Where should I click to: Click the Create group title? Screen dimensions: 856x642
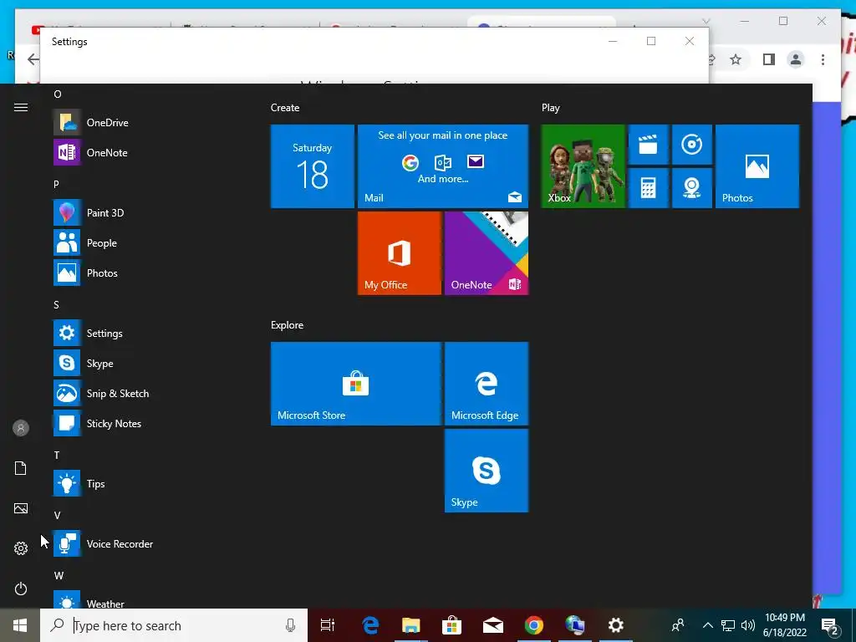[285, 108]
